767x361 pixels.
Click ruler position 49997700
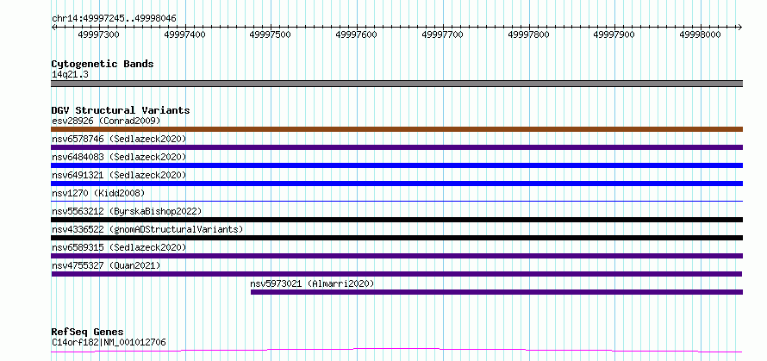click(442, 34)
